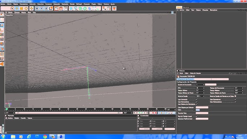Open second Coordenadas size dropdown
The image size is (247, 139).
157,129
